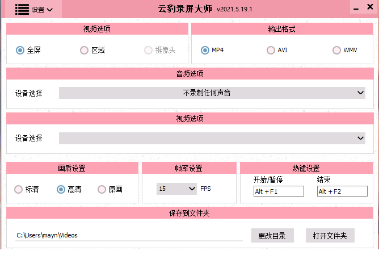379x259 pixels.
Task: Set quality to 标清
Action: [27, 189]
